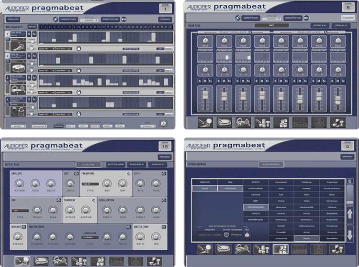Mute the first mixer channel with M
This screenshot has height=267, width=359.
point(205,81)
